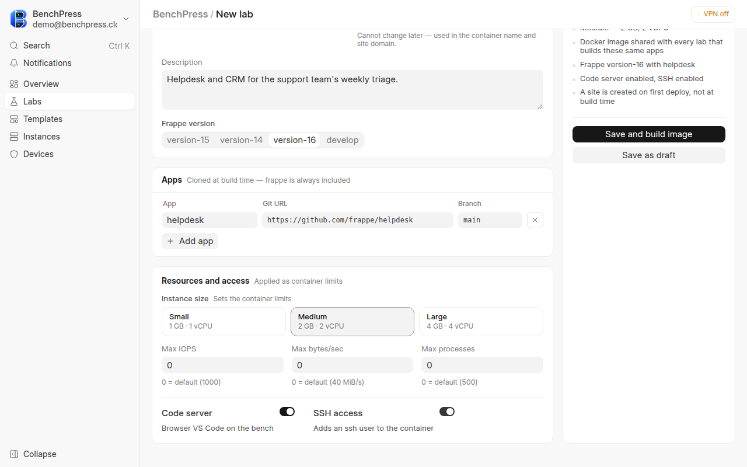The width and height of the screenshot is (747, 467).
Task: Click the Devices shield icon
Action: (14, 154)
